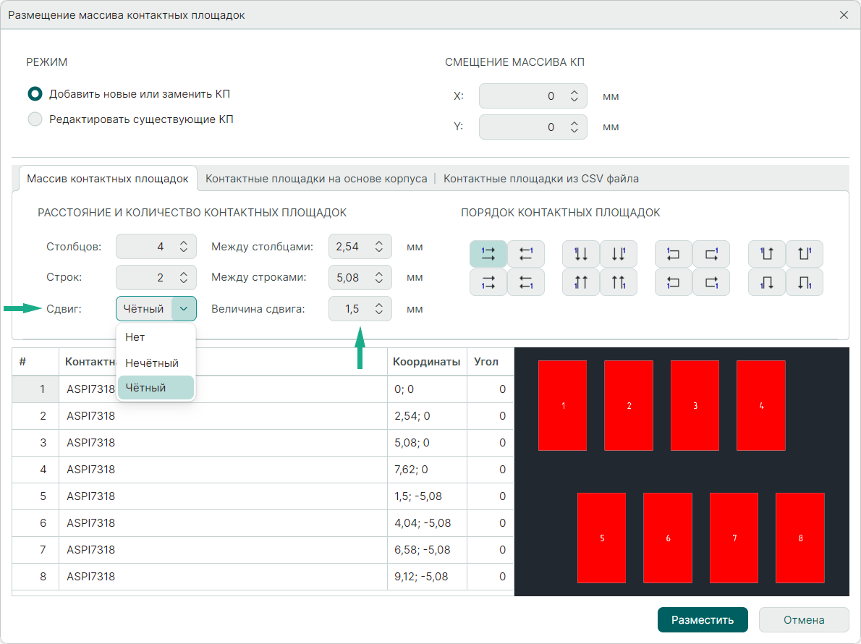Enable 'Редактировать существующие КП' mode

pyautogui.click(x=35, y=119)
